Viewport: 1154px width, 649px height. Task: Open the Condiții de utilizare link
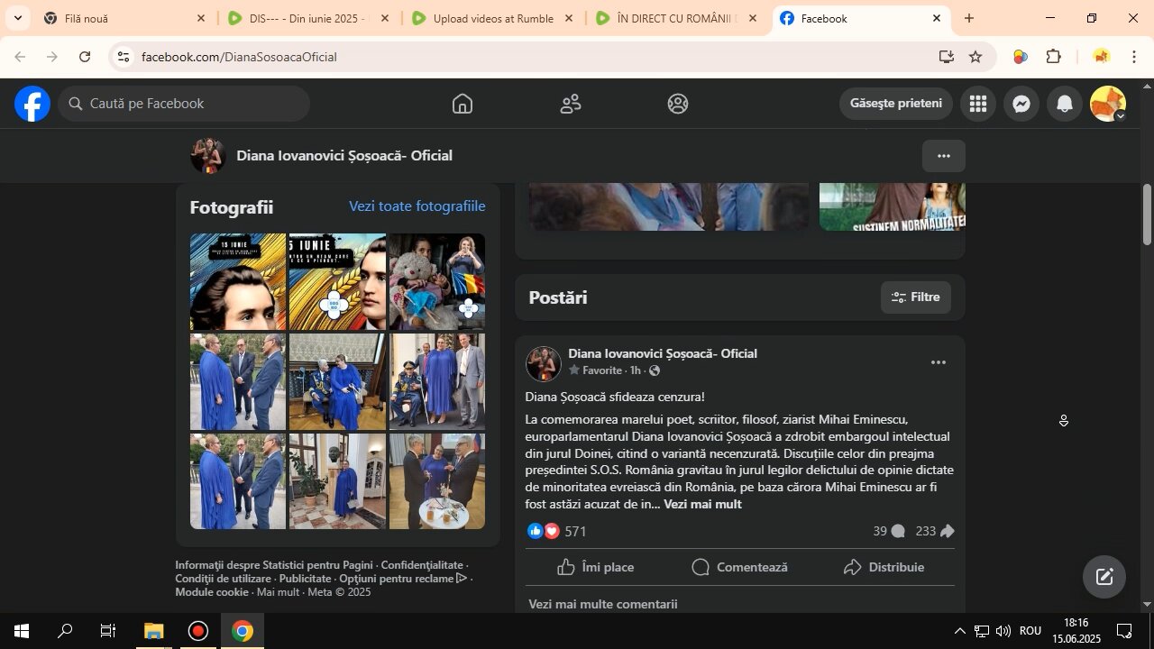(x=224, y=579)
